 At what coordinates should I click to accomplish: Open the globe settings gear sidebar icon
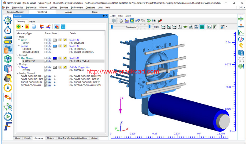[8, 20]
